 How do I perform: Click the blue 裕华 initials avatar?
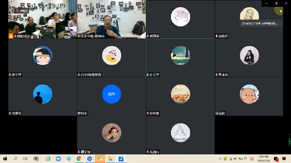click(111, 94)
